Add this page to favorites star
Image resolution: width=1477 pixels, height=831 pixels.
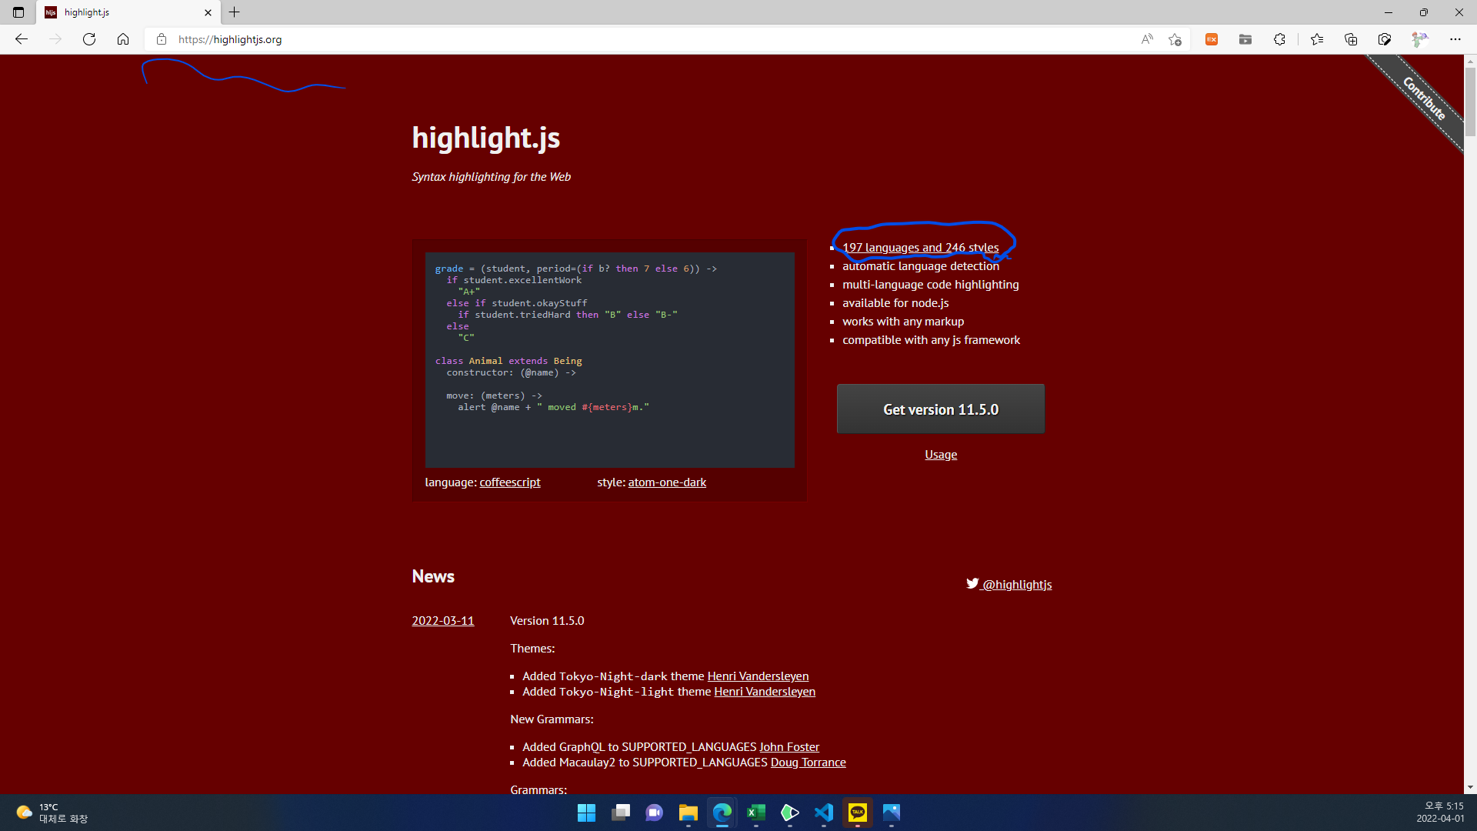[x=1175, y=39]
